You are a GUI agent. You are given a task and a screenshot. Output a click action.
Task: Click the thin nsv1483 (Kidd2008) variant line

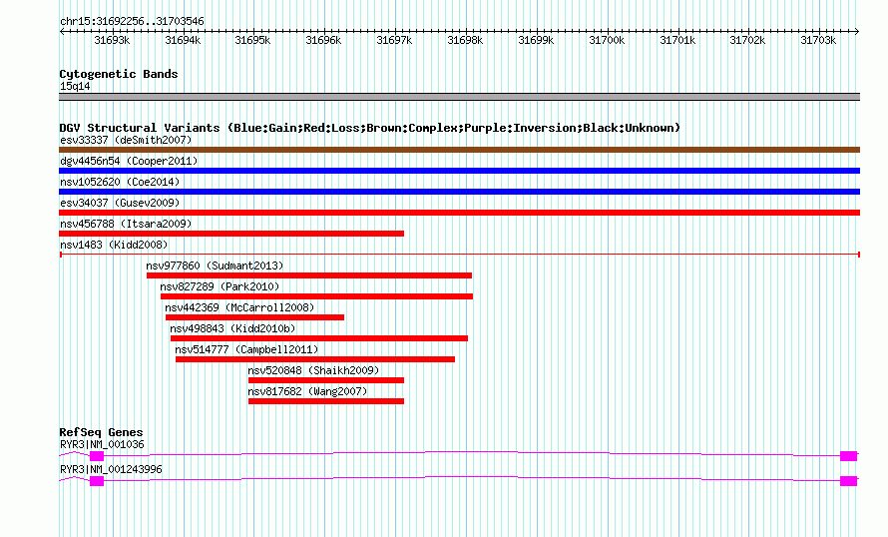point(459,255)
